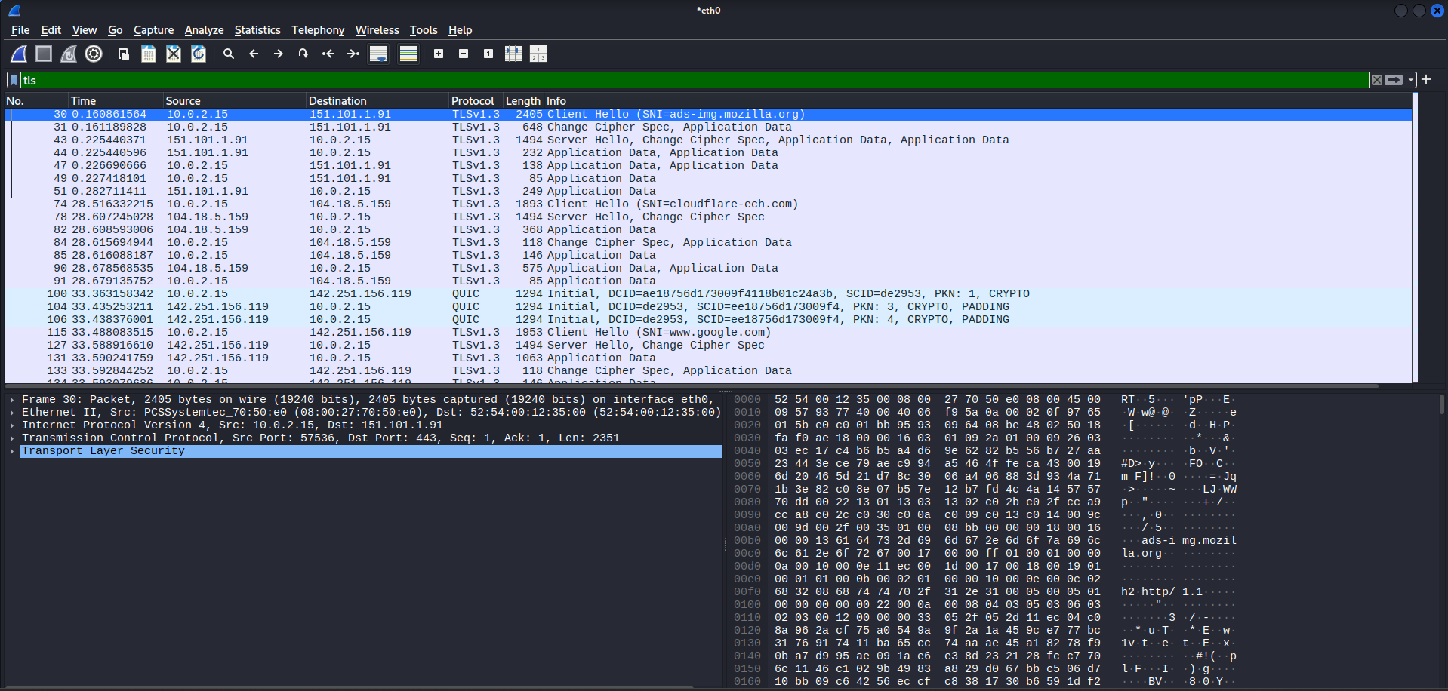Sort packets by the Protocol column
This screenshot has width=1448, height=691.
click(476, 100)
